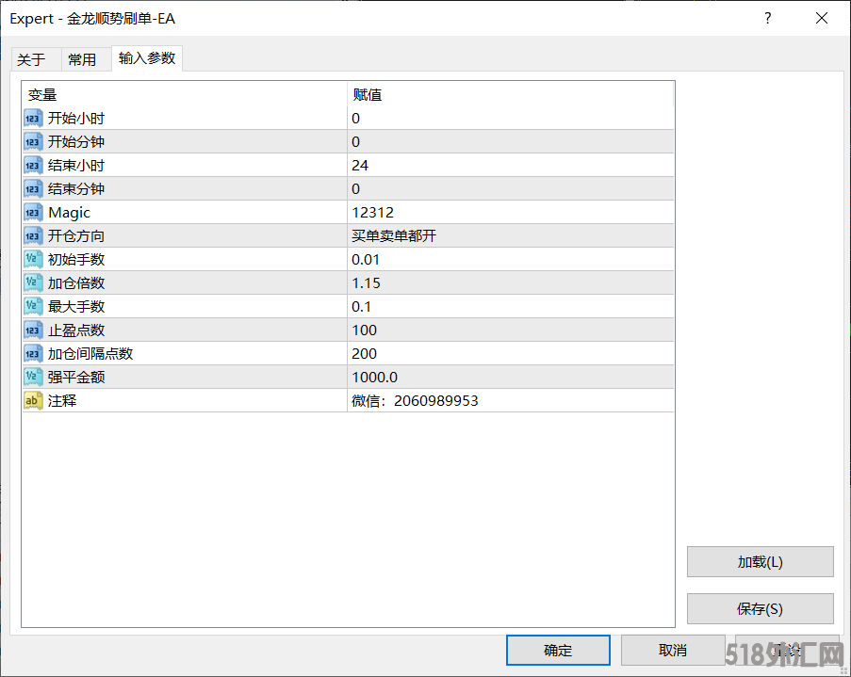This screenshot has width=851, height=677.
Task: Click the help question mark in title bar
Action: (768, 18)
